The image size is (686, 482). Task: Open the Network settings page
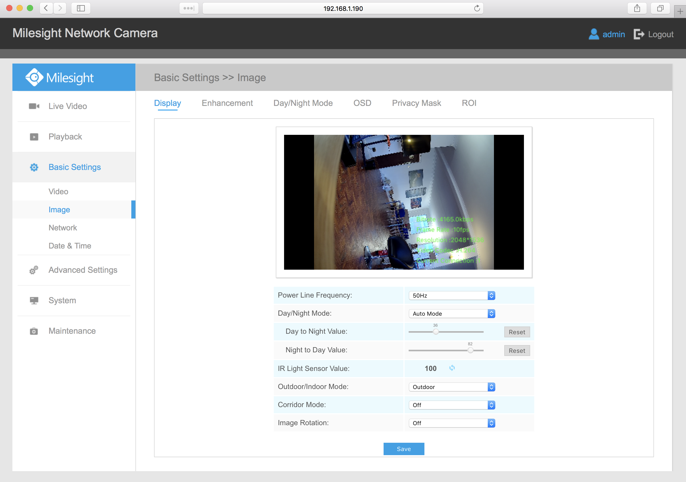(x=63, y=228)
